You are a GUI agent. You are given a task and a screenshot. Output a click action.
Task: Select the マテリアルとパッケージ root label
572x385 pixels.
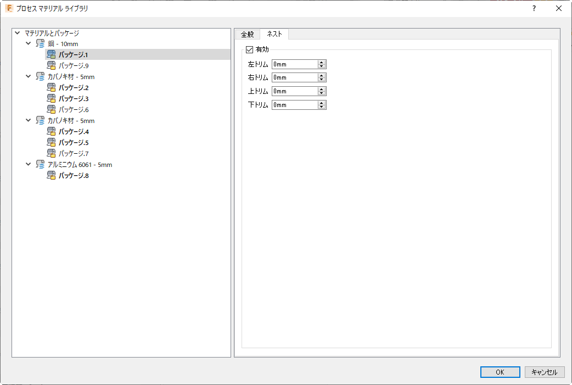(52, 33)
